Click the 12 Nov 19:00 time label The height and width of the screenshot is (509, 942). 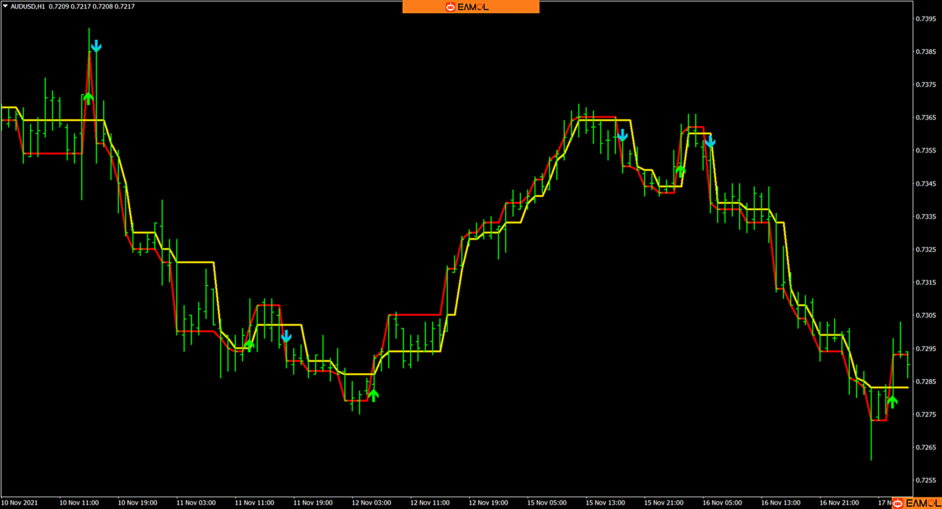pos(488,503)
